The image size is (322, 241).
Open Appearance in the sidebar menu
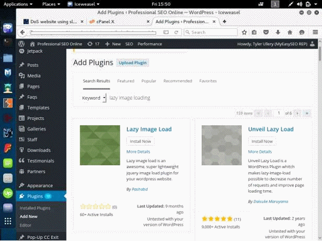[41, 186]
